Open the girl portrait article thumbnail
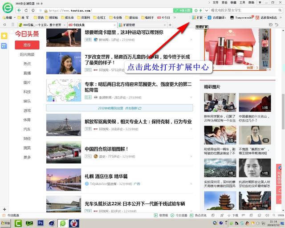Image resolution: width=285 pixels, height=228 pixels. click(64, 63)
